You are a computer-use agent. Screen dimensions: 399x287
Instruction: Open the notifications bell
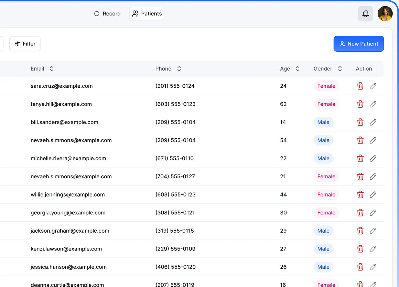point(365,14)
